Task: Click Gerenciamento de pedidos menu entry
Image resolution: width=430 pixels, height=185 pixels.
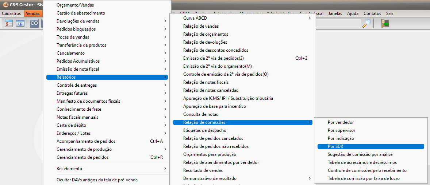Action: coord(82,157)
